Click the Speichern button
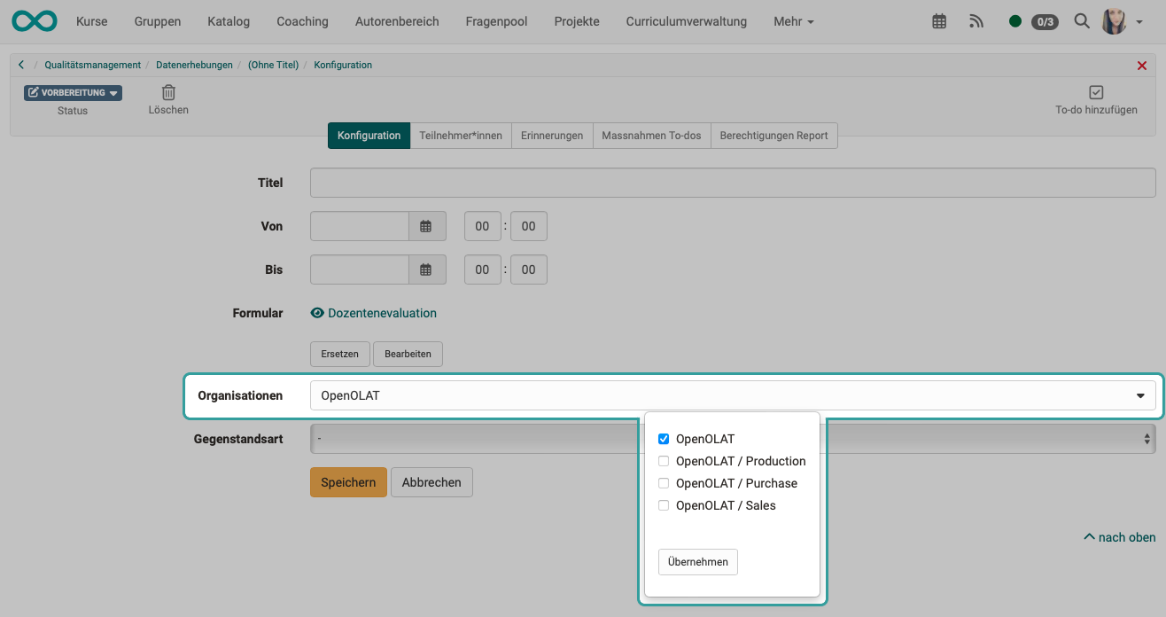The image size is (1166, 617). (x=348, y=481)
